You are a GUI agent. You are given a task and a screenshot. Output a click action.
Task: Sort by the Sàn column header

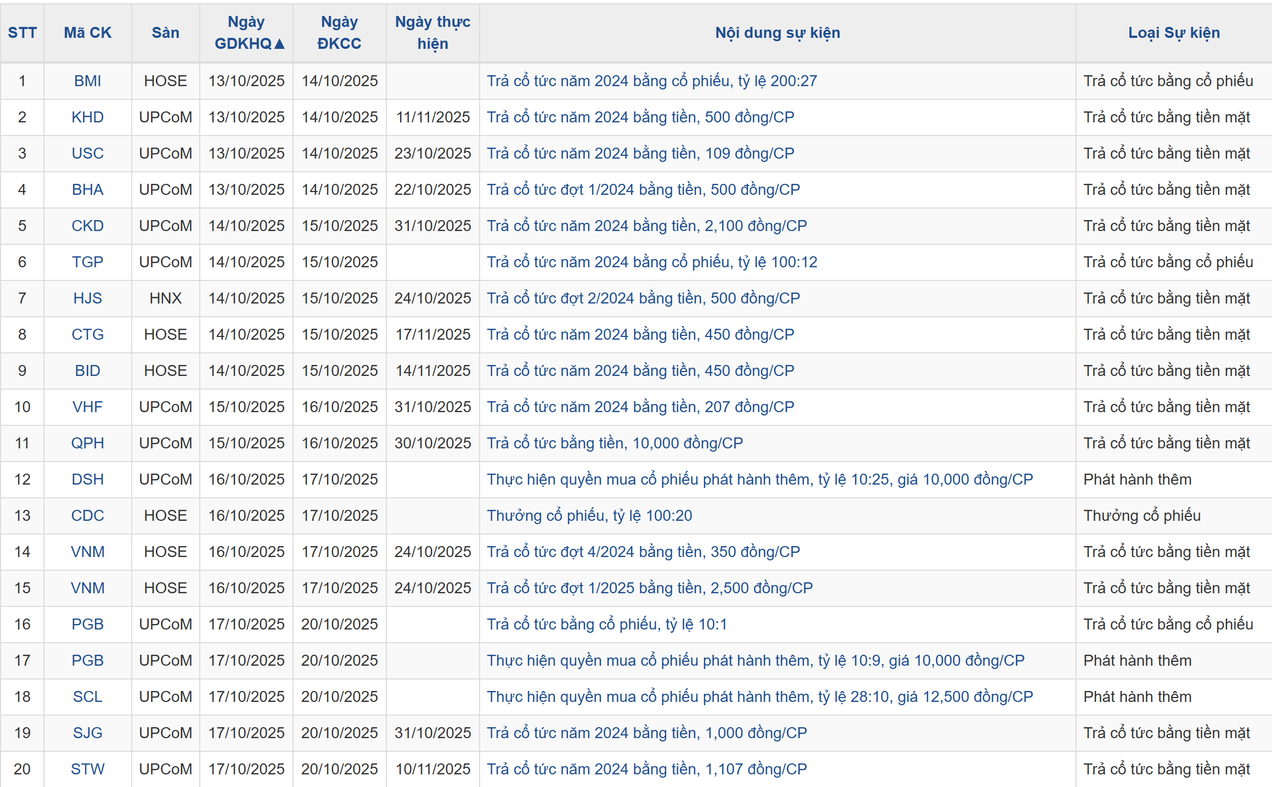pyautogui.click(x=165, y=33)
